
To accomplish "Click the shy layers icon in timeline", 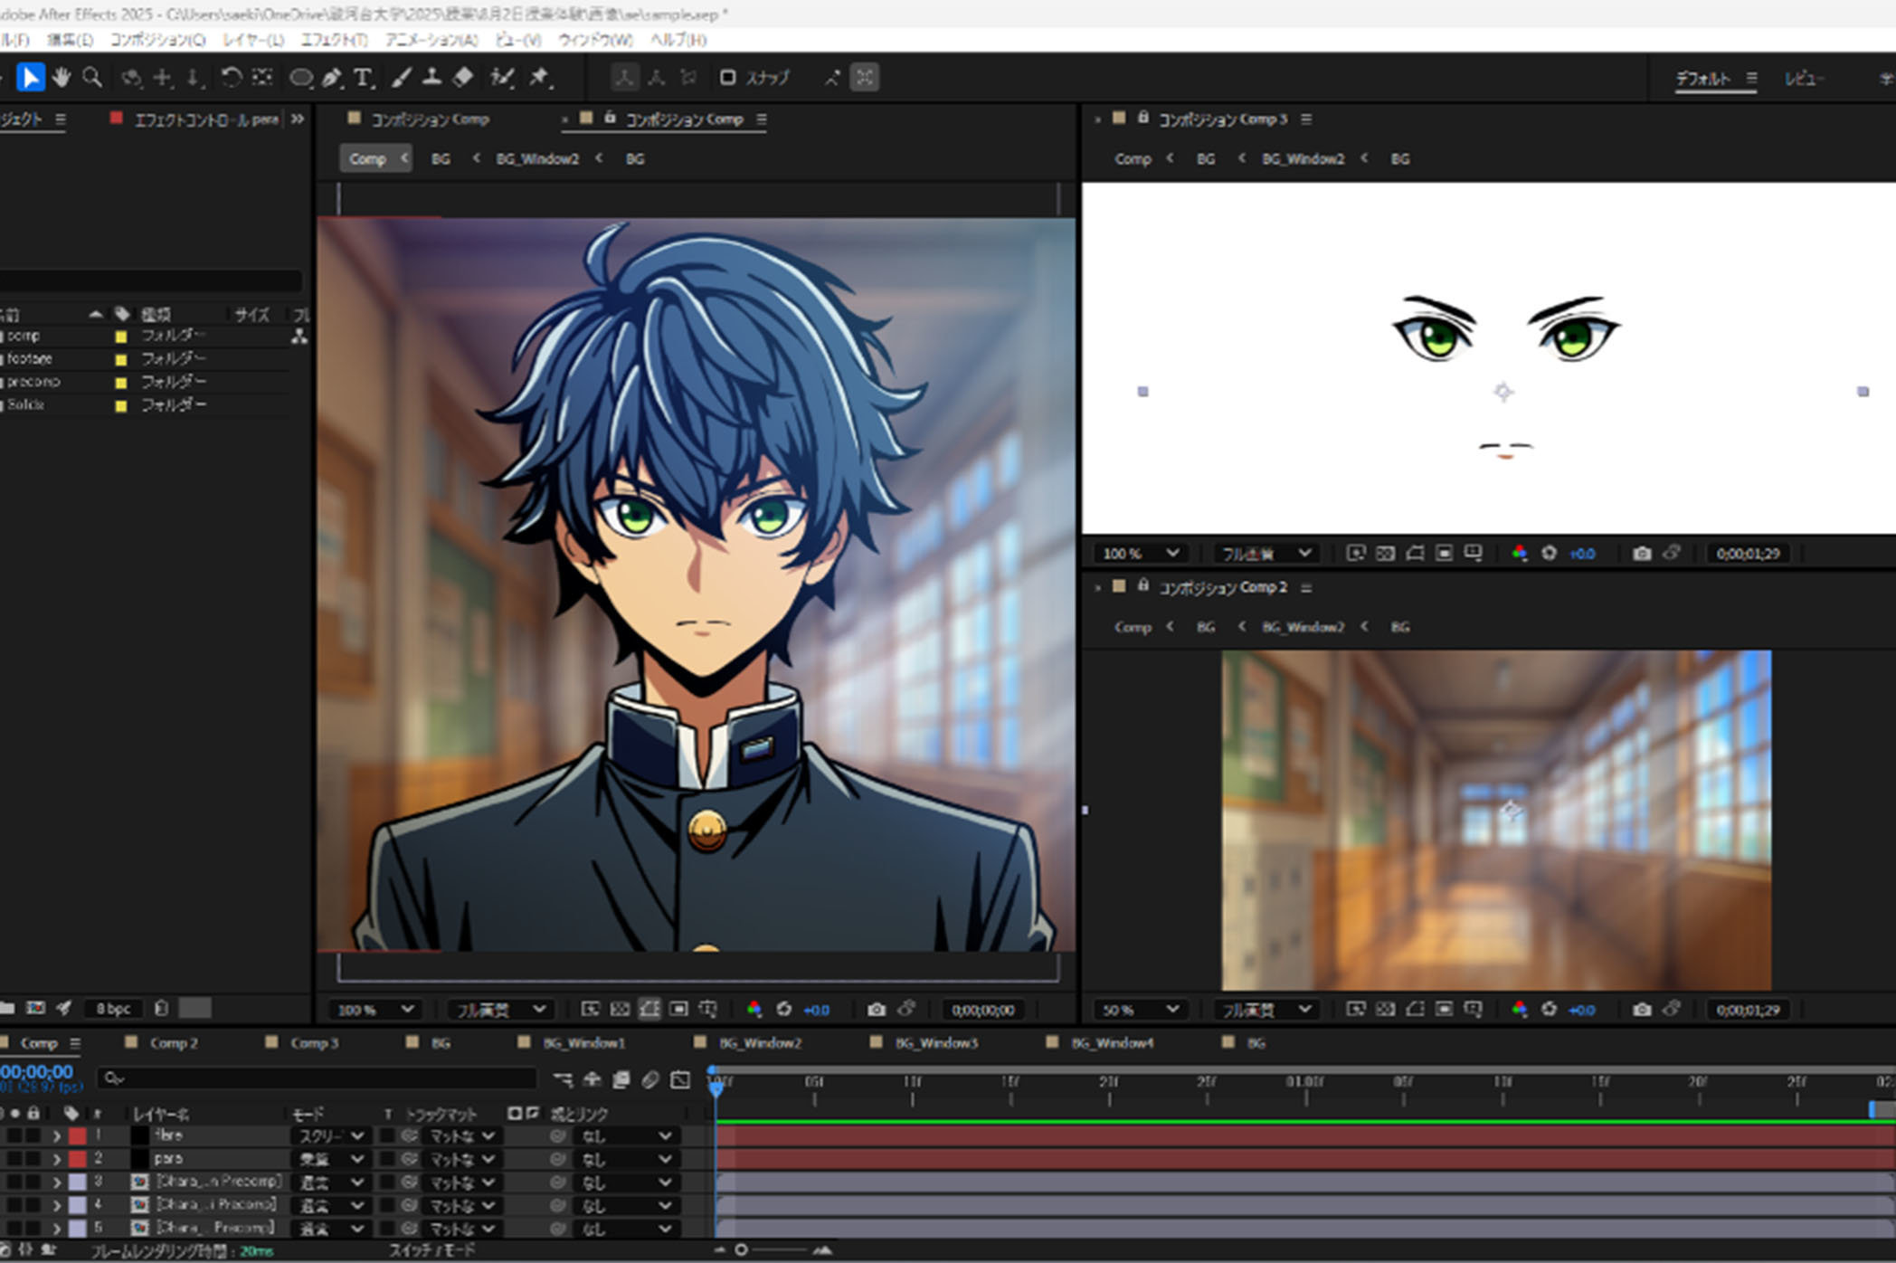I will (x=592, y=1079).
